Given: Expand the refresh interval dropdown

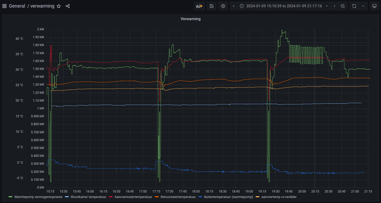Looking at the screenshot, I should pyautogui.click(x=363, y=6).
